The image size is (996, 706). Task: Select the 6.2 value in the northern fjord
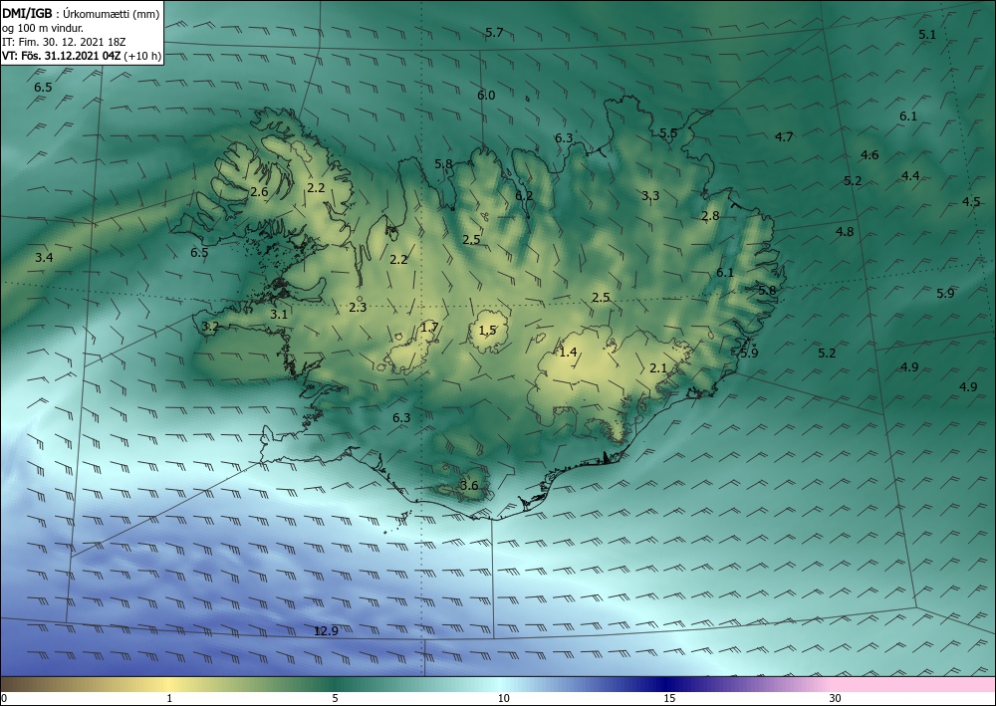point(524,195)
